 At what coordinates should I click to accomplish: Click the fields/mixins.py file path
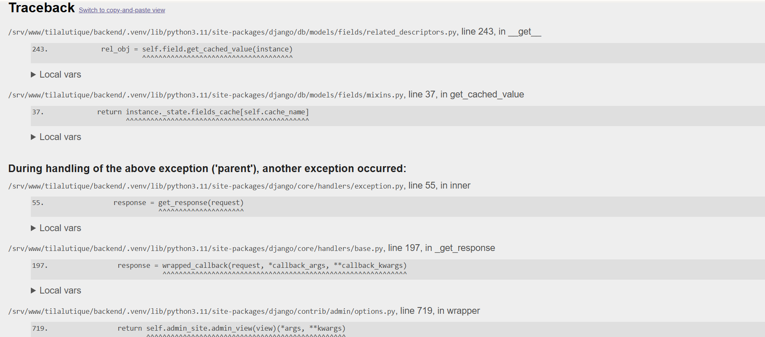click(x=206, y=95)
